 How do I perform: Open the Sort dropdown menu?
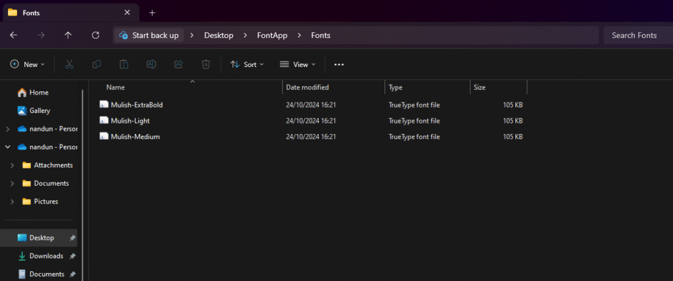pos(247,64)
